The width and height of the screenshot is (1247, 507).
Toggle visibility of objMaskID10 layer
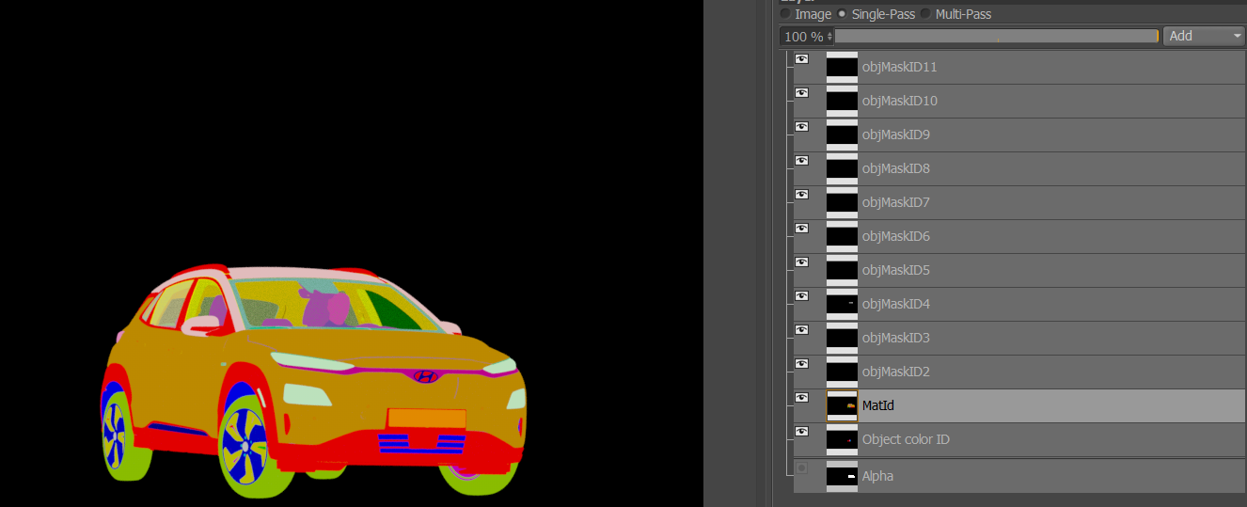(x=802, y=93)
